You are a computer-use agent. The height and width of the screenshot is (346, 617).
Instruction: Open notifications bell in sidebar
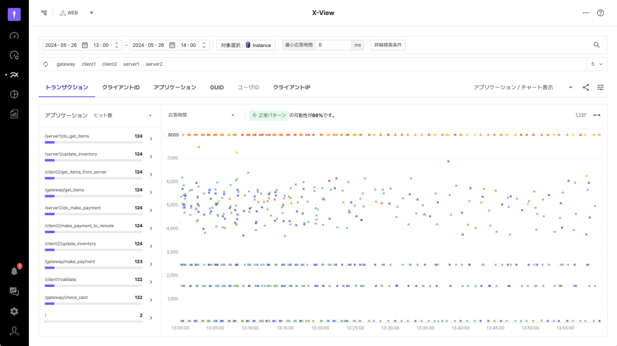tap(14, 271)
